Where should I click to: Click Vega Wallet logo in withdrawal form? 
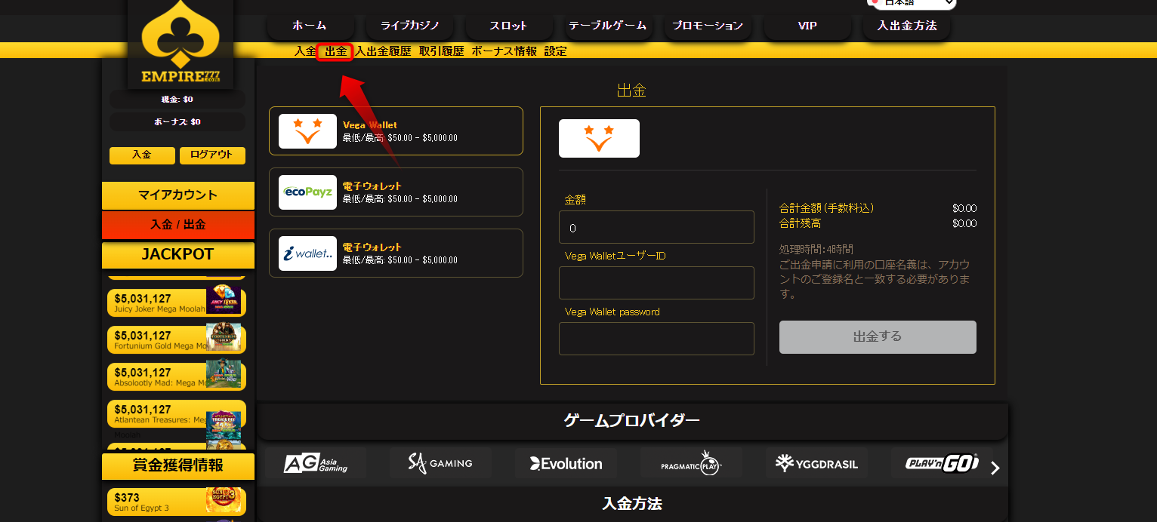(x=599, y=138)
